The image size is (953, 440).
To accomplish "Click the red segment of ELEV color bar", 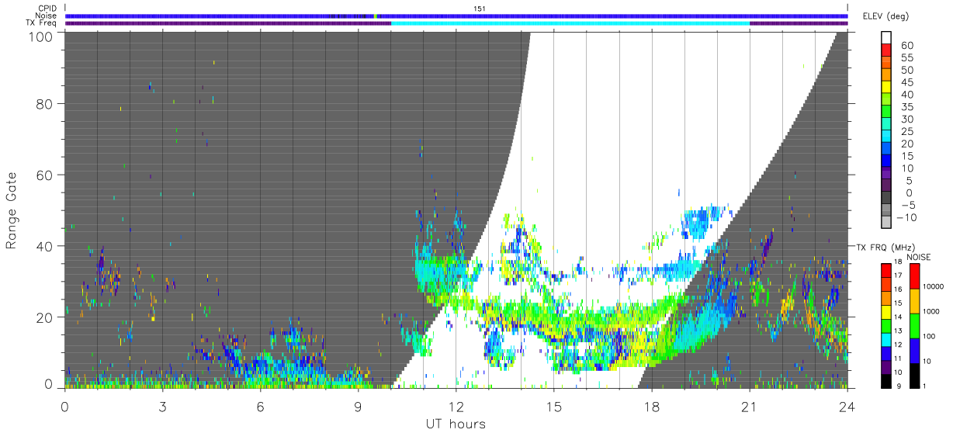I will point(887,51).
